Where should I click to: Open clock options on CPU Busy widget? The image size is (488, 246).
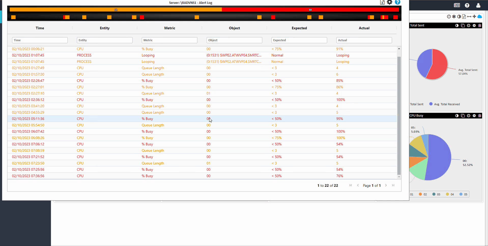[468, 116]
